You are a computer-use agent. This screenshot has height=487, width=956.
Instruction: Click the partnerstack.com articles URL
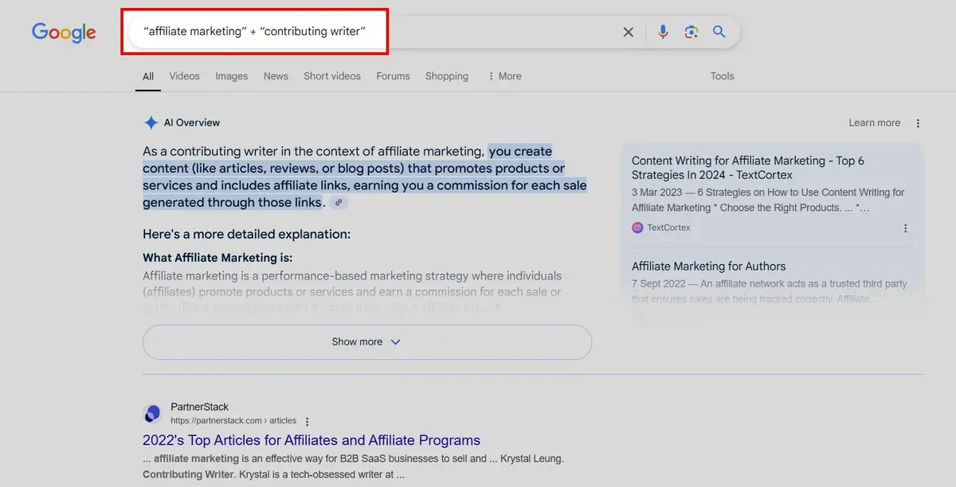(233, 421)
